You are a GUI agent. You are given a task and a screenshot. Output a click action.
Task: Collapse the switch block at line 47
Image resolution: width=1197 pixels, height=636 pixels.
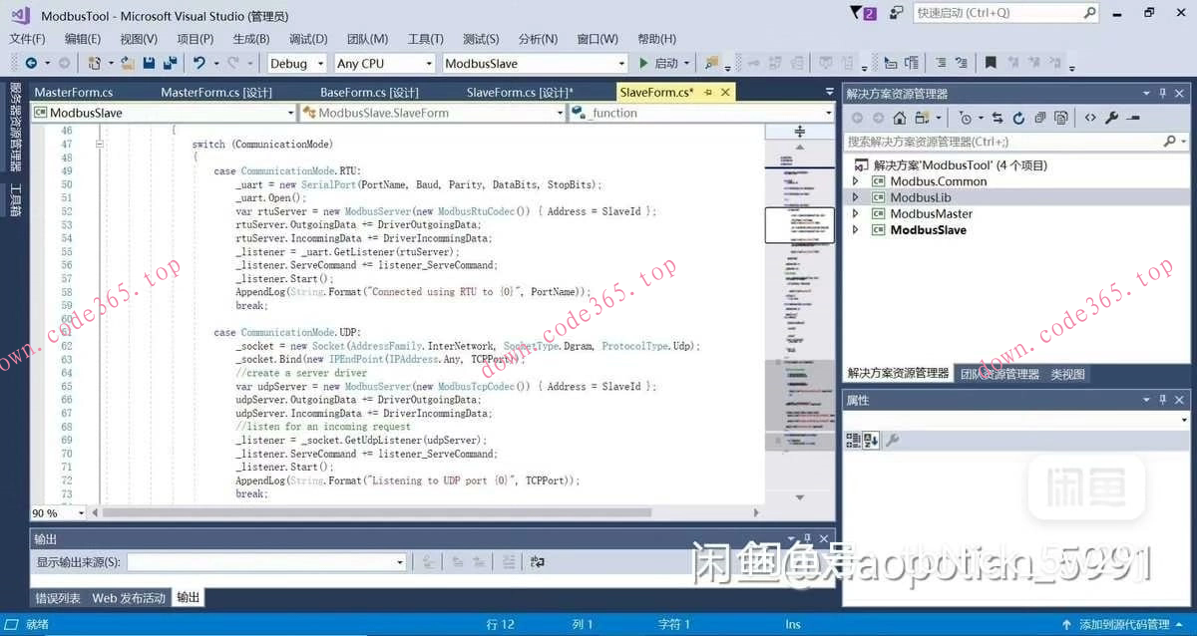[x=100, y=145]
